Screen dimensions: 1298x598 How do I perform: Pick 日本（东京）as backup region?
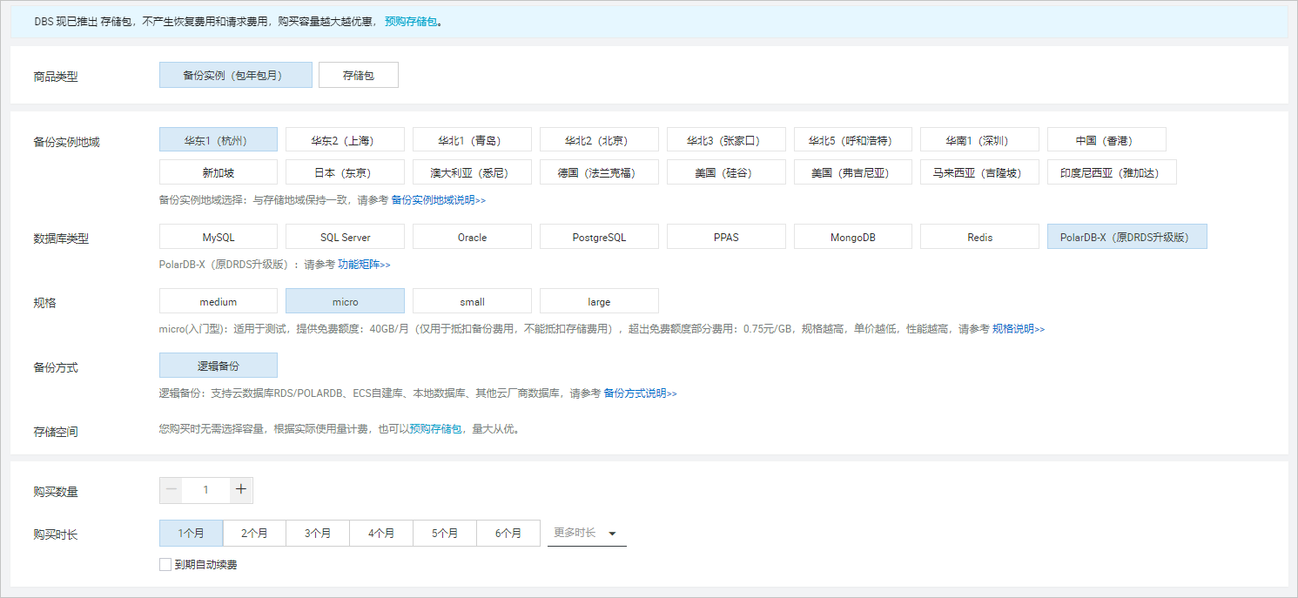[345, 172]
